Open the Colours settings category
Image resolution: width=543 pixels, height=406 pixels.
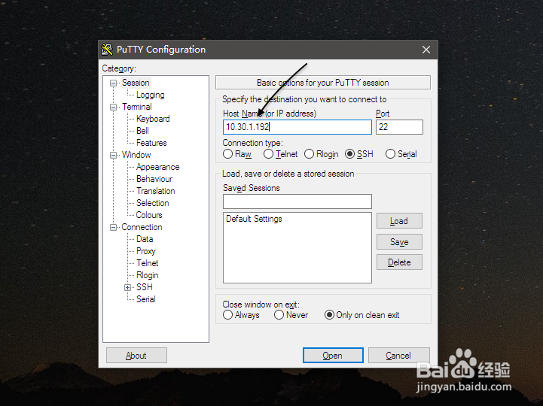149,215
